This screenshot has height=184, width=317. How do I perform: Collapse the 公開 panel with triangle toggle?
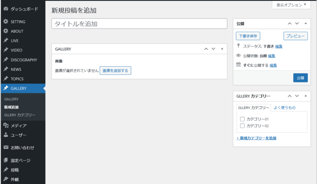305,23
